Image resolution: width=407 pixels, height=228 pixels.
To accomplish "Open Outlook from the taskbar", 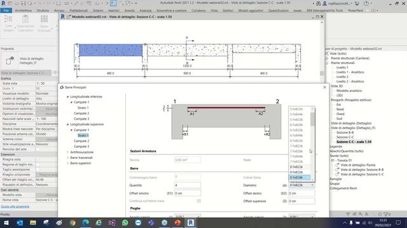I will click(x=20, y=223).
